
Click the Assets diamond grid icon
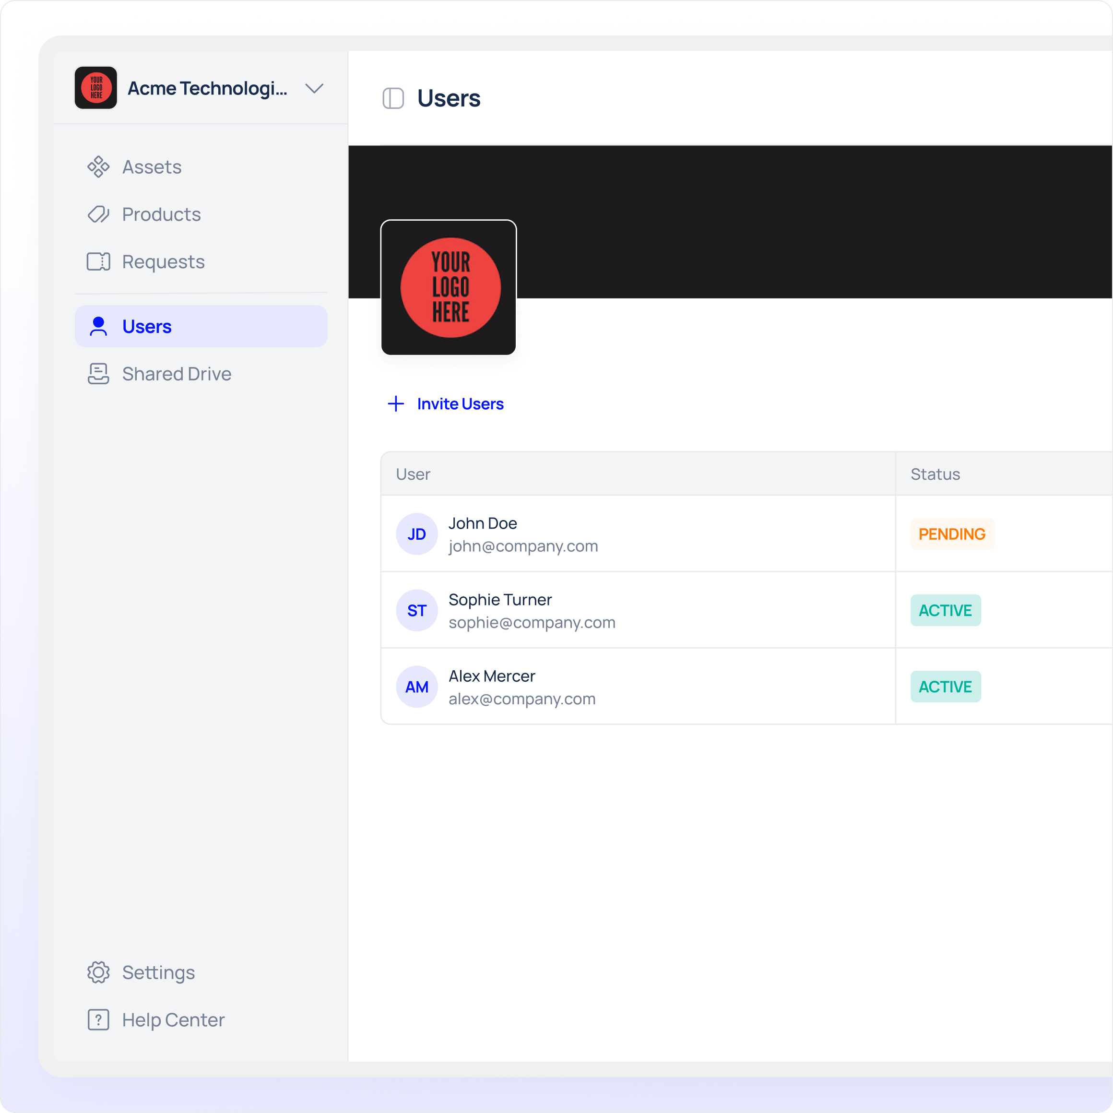[98, 167]
